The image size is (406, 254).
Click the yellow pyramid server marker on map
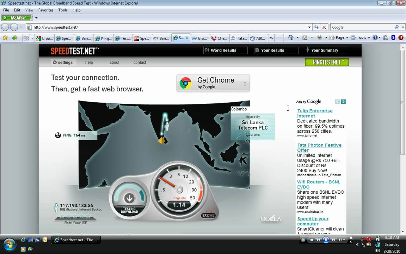tap(162, 140)
